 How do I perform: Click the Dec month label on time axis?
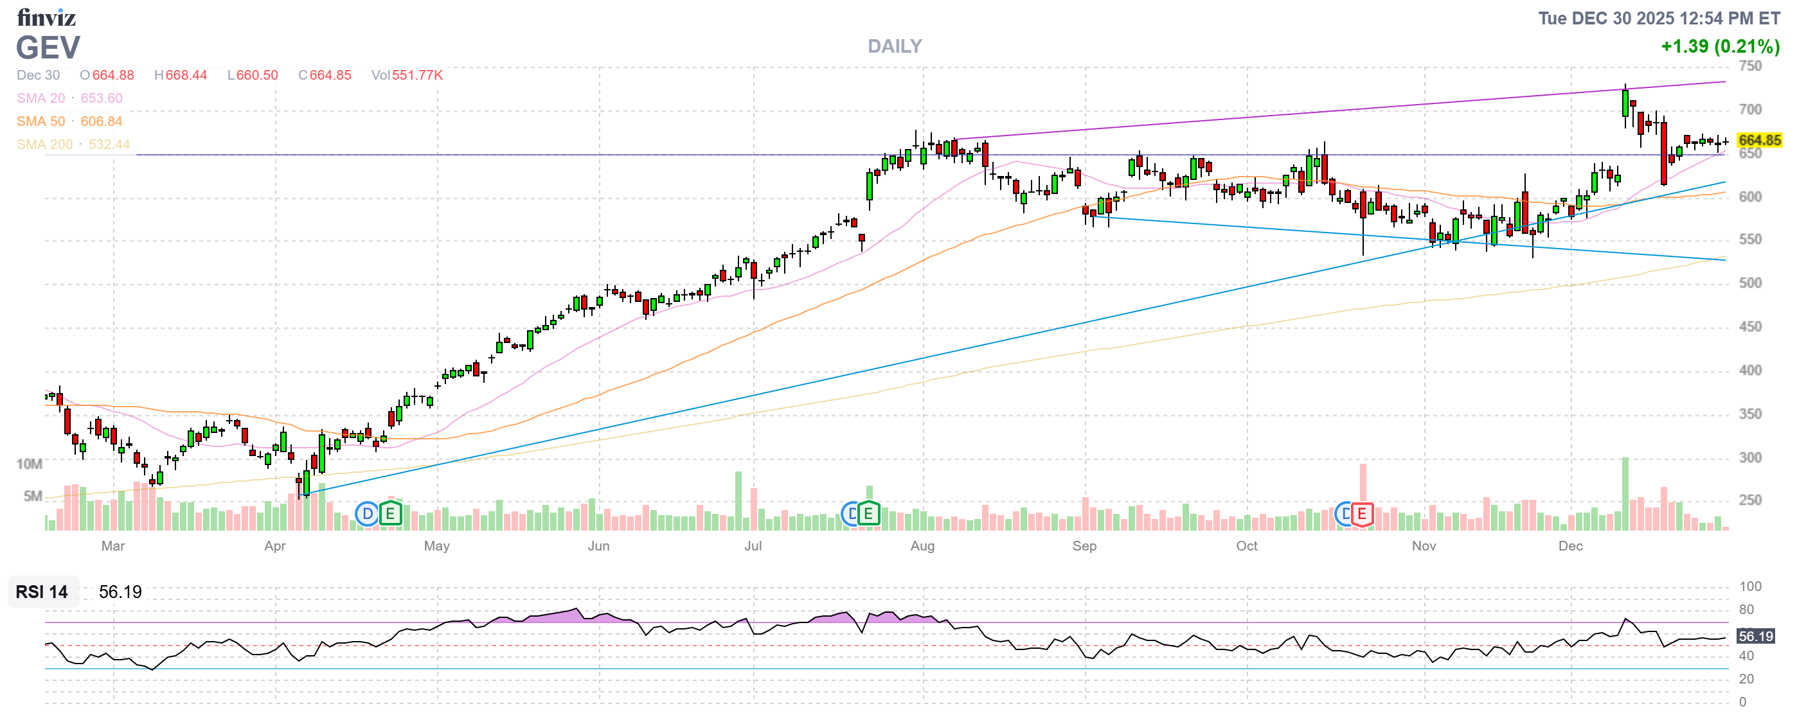pyautogui.click(x=1570, y=546)
